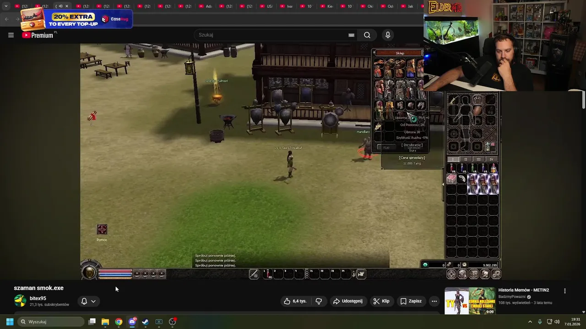This screenshot has height=329, width=586.
Task: Open File Explorer from the taskbar
Action: coord(105,322)
